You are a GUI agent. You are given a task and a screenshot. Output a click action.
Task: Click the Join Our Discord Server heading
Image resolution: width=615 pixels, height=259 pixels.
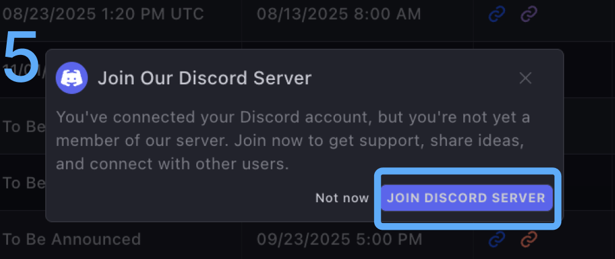coord(204,78)
